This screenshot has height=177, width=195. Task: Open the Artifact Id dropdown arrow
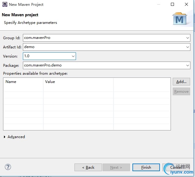click(188, 47)
